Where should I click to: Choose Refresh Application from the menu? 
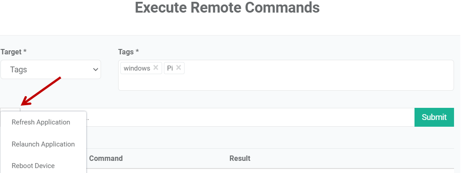pyautogui.click(x=41, y=122)
